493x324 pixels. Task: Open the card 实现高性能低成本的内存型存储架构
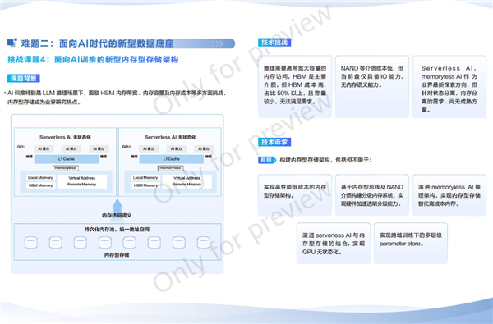tap(295, 195)
